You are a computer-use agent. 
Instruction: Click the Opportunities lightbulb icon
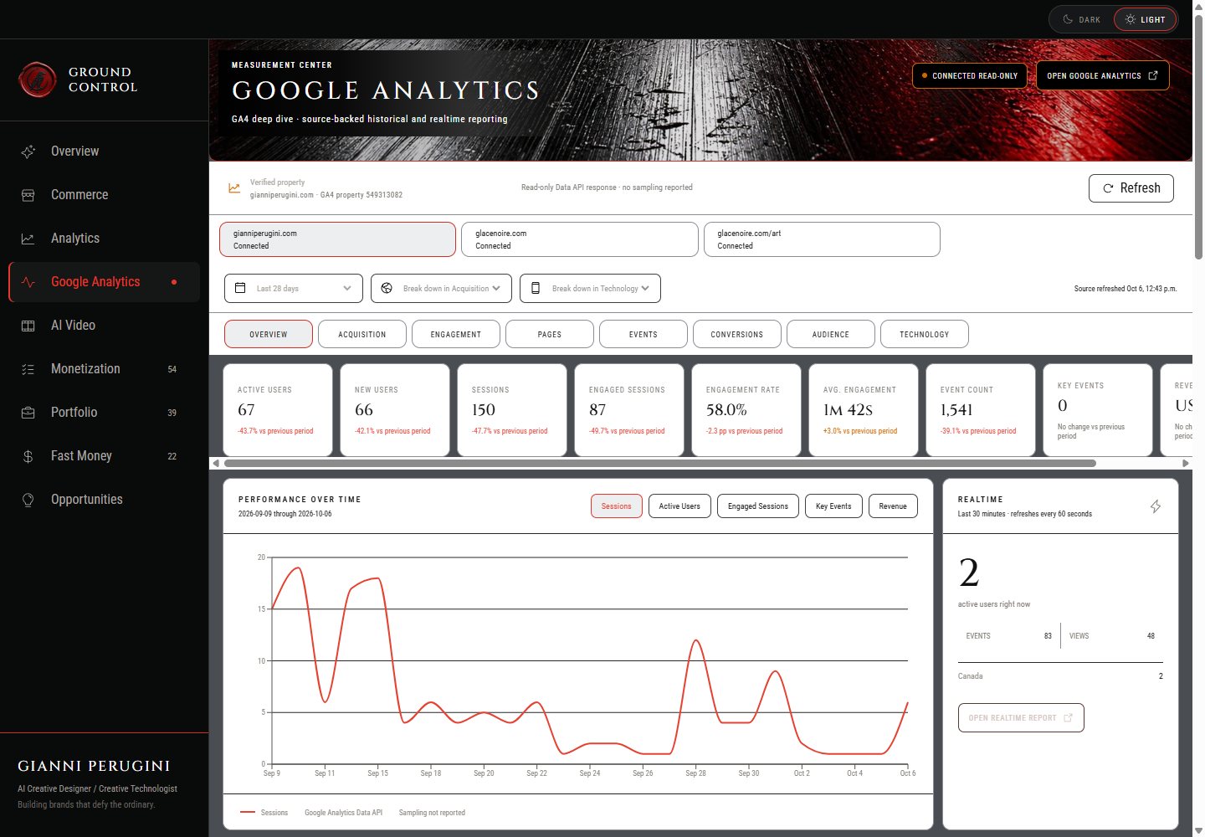click(28, 500)
